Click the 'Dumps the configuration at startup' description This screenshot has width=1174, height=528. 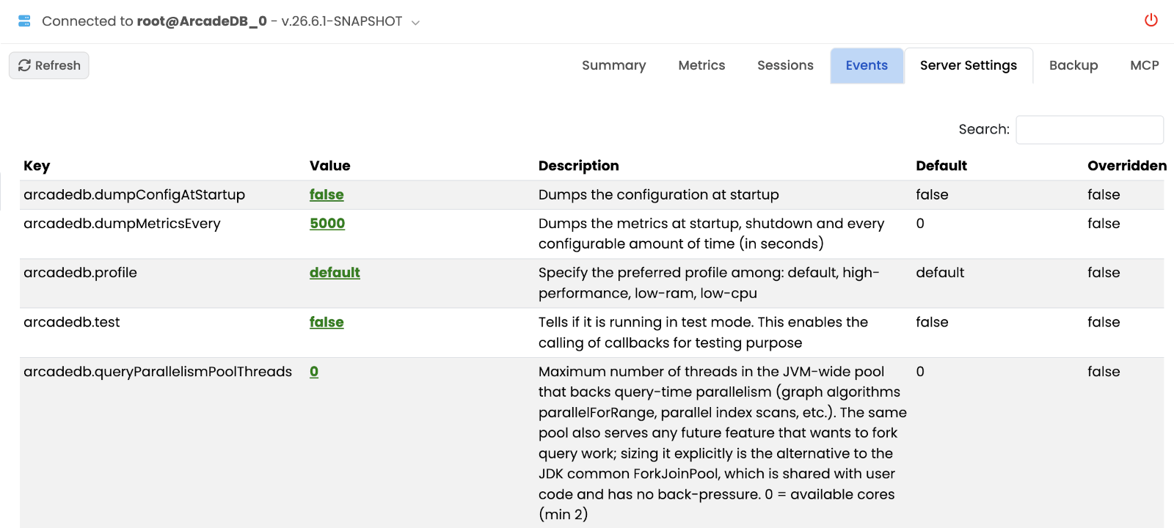(x=659, y=194)
